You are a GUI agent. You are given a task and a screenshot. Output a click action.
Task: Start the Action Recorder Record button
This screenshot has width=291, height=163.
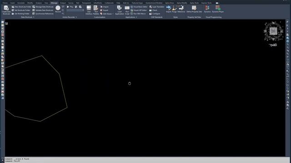pos(58,9)
